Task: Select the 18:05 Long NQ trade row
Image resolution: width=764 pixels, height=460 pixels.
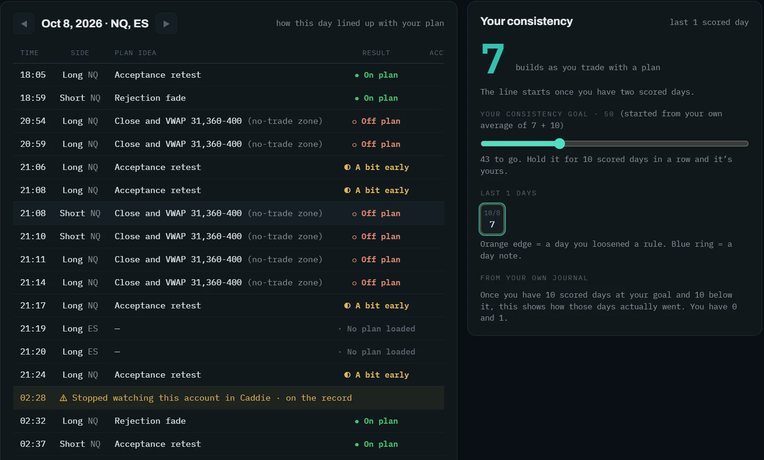Action: point(229,75)
